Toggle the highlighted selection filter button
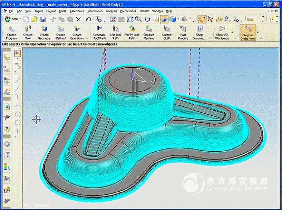Viewport: 282px width, 210px height. [202, 19]
